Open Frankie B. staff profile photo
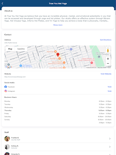This screenshot has width=116, height=155. (x=7, y=139)
